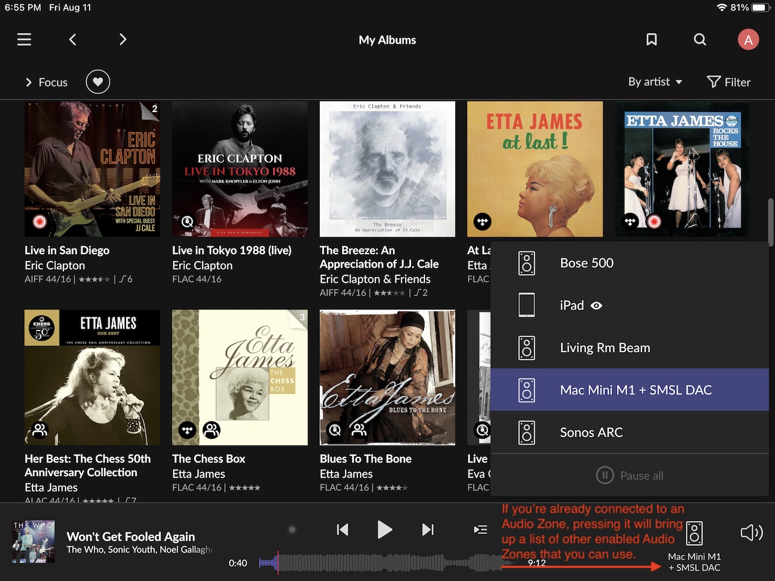Toggle the heart favorites filter
Screen dimensions: 775x581
click(x=97, y=82)
